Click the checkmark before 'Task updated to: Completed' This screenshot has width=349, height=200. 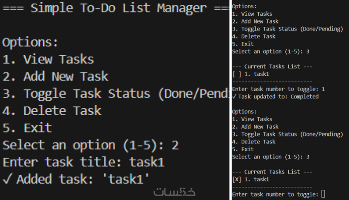(x=234, y=97)
